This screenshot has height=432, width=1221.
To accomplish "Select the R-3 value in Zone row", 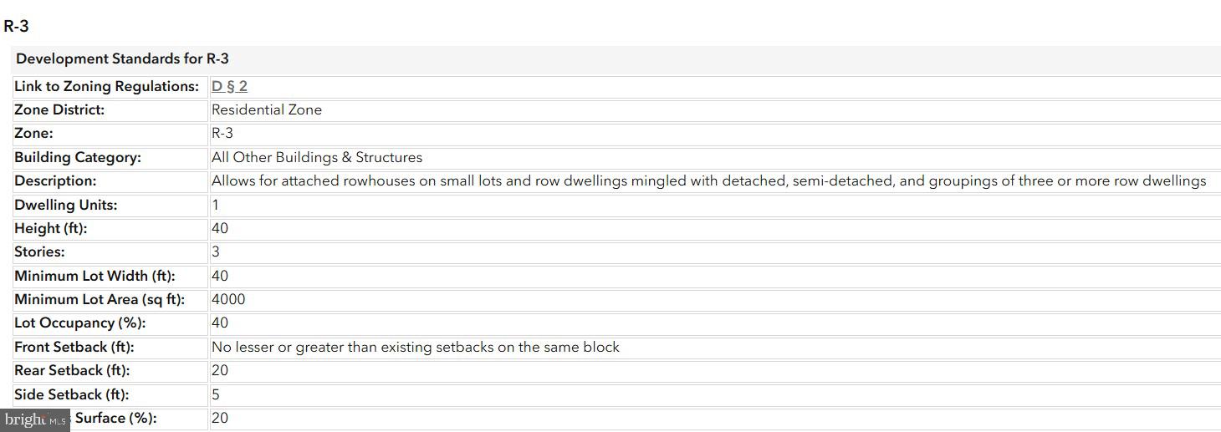I will [x=222, y=133].
